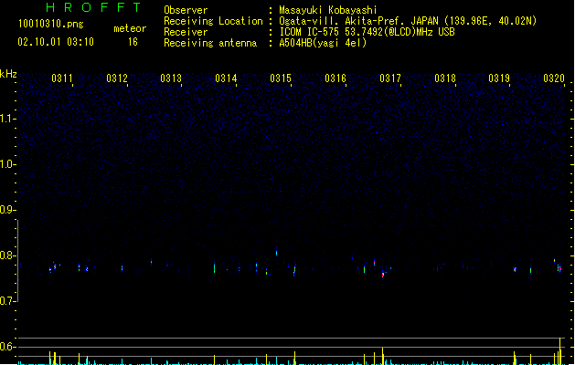This screenshot has width=575, height=365.
Task: Click the 0319 time marker
Action: (499, 78)
